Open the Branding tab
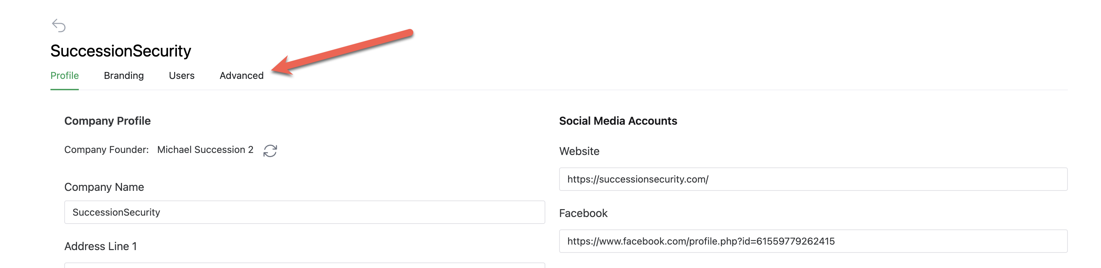This screenshot has height=268, width=1101. 123,75
